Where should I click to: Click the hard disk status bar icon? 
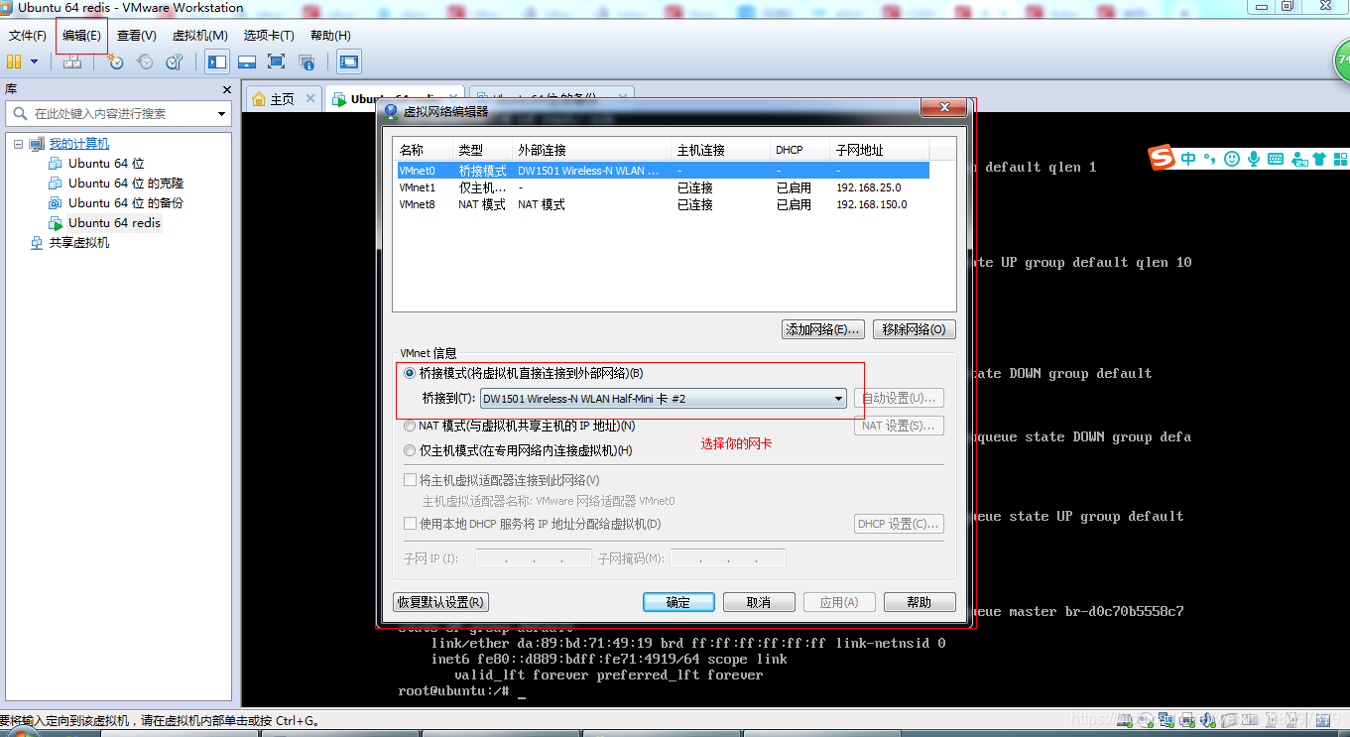(1125, 720)
